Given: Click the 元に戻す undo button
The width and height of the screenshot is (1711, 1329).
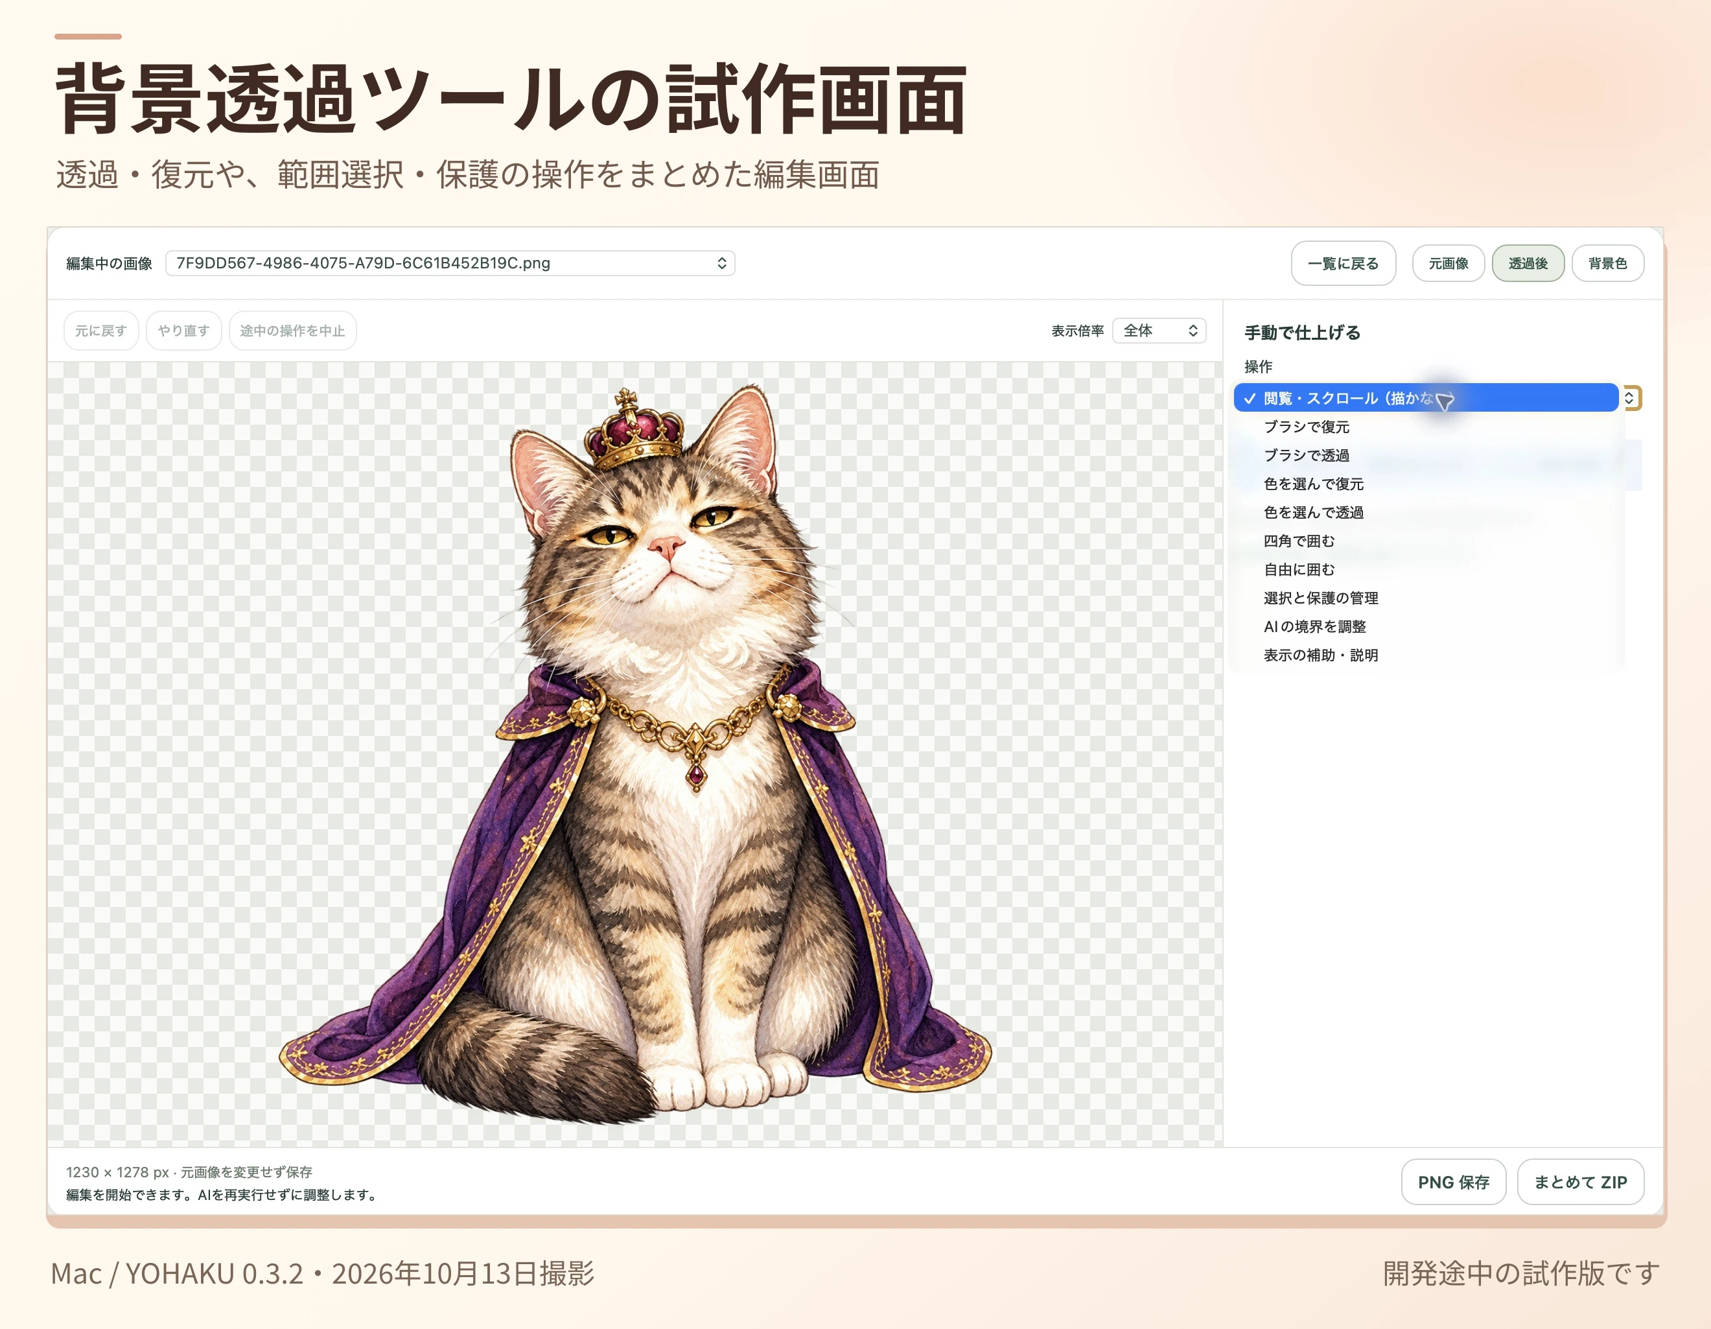Looking at the screenshot, I should (101, 331).
